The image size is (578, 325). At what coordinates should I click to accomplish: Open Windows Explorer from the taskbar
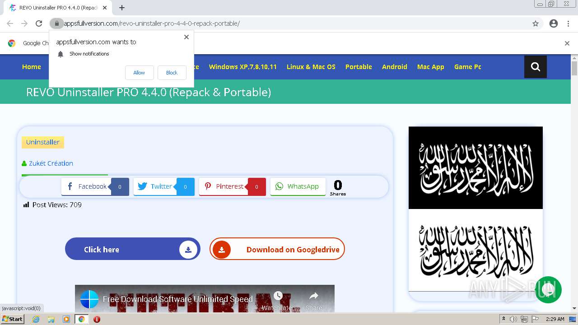point(51,319)
